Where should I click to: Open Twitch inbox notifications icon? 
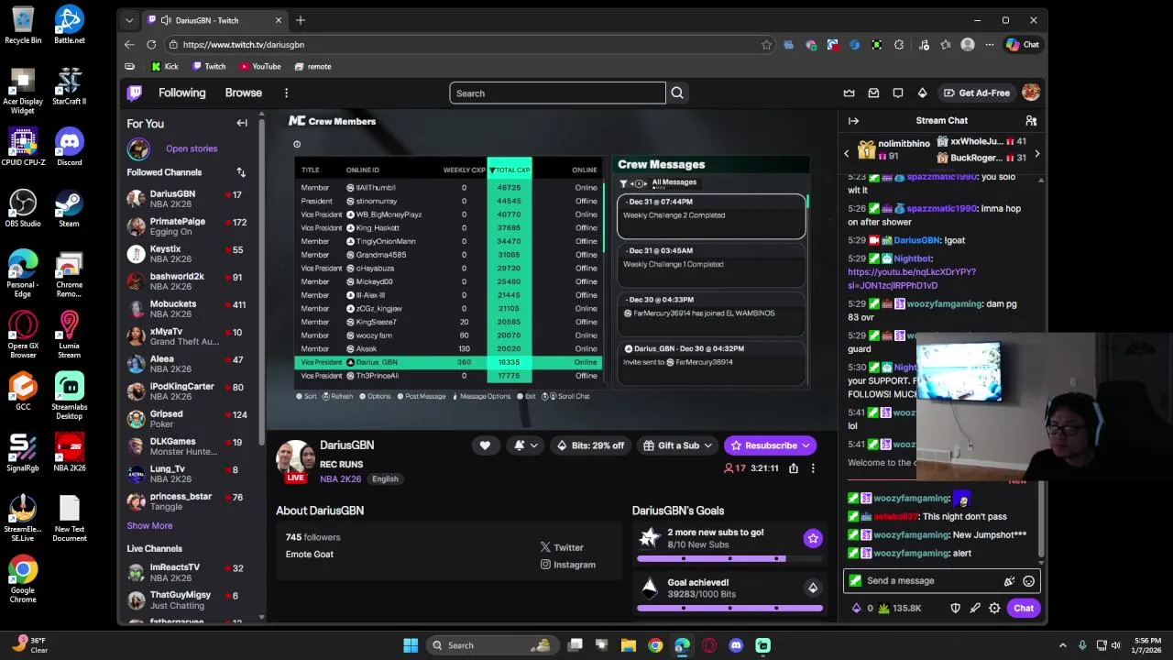pos(873,93)
